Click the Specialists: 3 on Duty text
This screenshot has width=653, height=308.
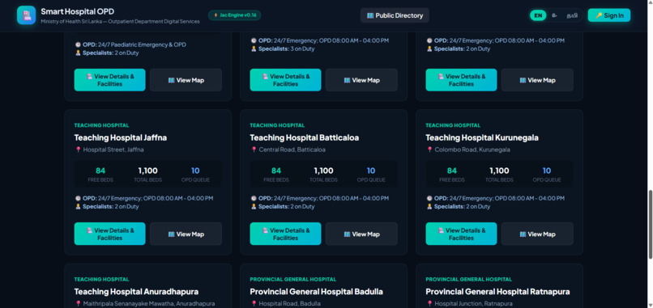pyautogui.click(x=287, y=49)
